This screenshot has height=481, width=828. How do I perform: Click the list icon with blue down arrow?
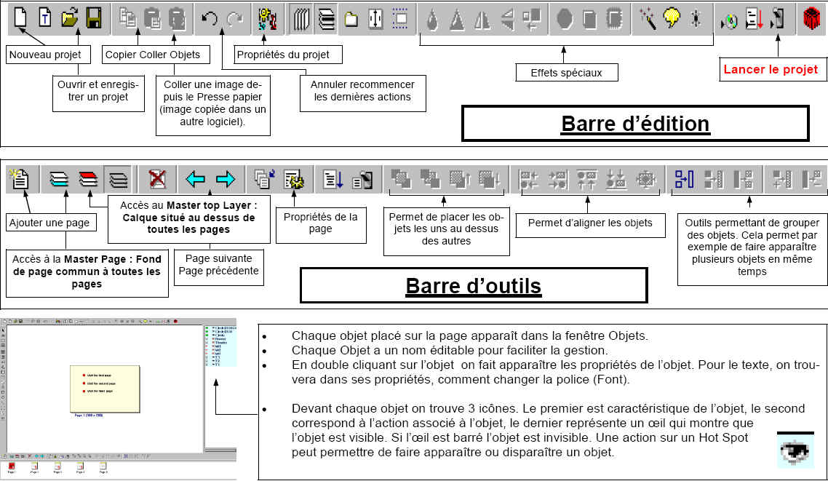point(333,180)
